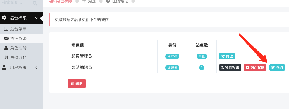Tick the checkbox beside the 删除 button
Viewport: 289px width, 109px height.
pyautogui.click(x=60, y=83)
